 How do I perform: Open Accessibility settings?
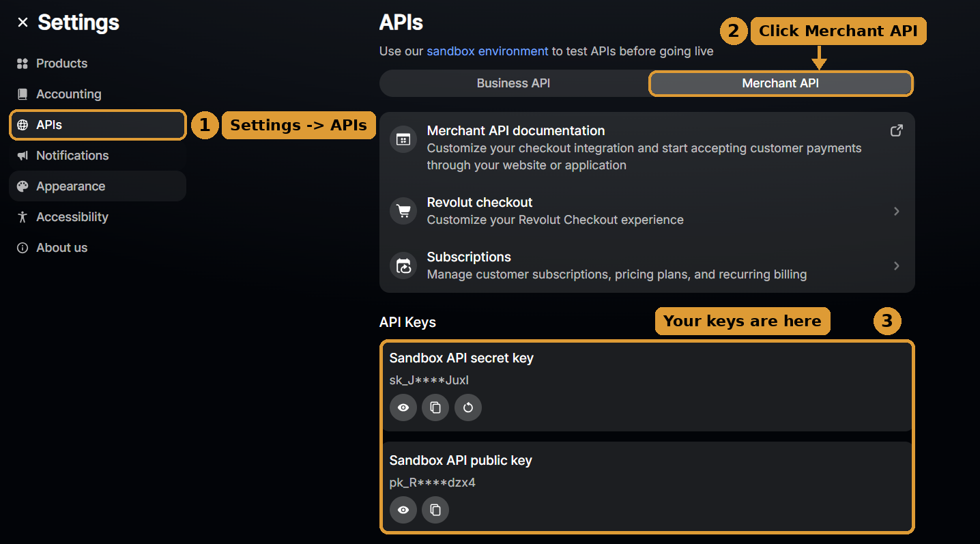[x=98, y=217]
